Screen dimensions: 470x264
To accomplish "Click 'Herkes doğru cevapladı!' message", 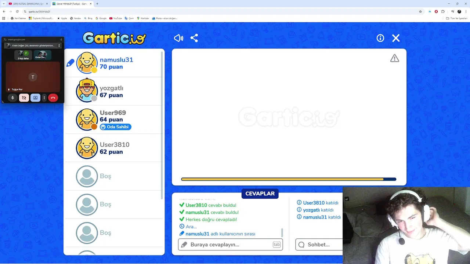I will pos(211,220).
